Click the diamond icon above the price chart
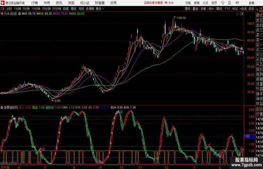The width and height of the screenshot is (263, 169). coord(238,14)
